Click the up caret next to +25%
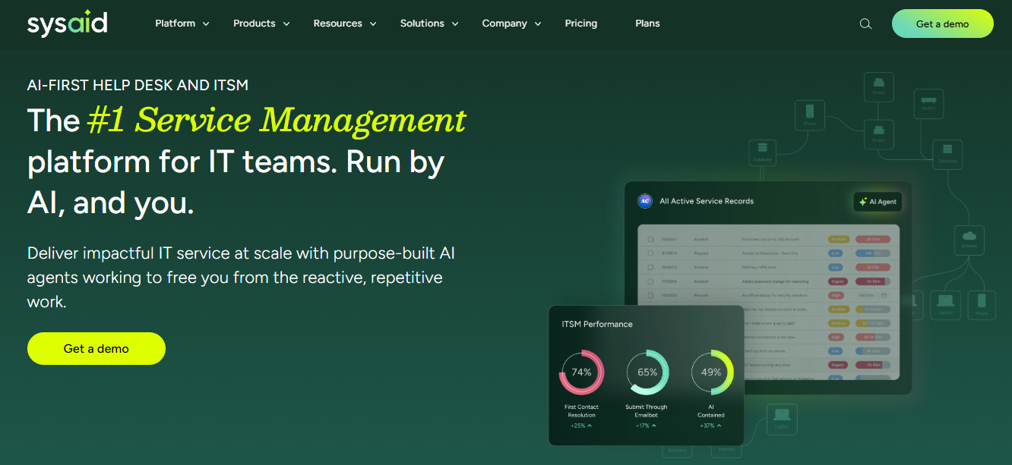The image size is (1012, 465). [590, 426]
